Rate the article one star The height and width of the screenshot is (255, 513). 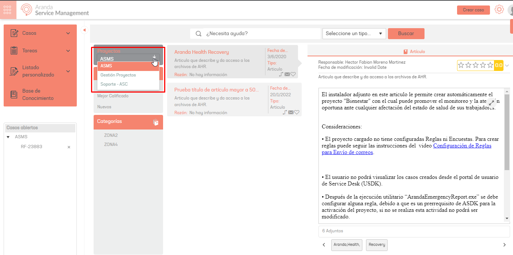pyautogui.click(x=461, y=65)
